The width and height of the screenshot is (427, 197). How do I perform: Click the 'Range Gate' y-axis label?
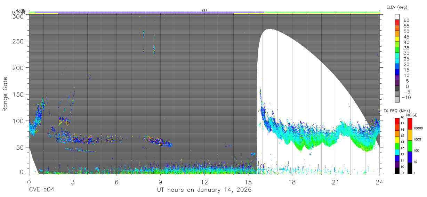coord(5,95)
